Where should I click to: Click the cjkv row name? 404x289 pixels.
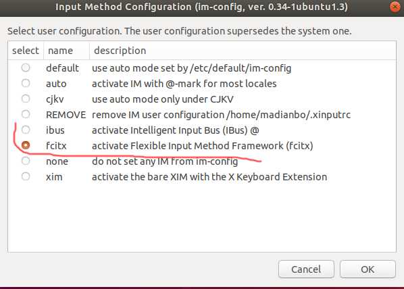pyautogui.click(x=55, y=99)
